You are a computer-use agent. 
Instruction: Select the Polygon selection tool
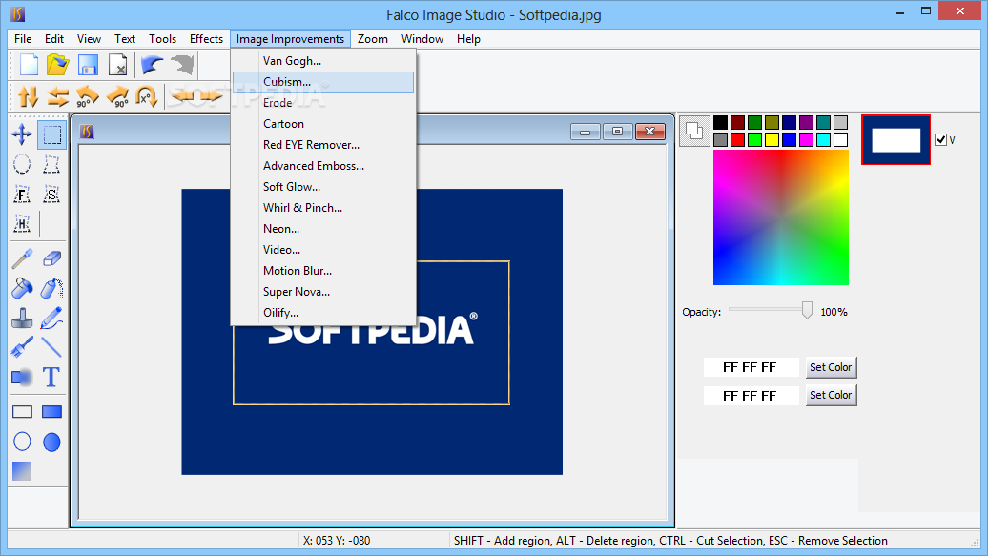(51, 164)
